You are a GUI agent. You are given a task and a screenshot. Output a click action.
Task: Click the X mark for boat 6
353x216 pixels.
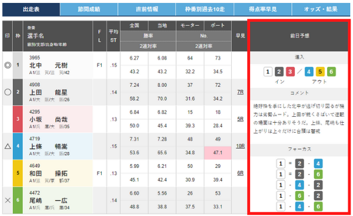coord(8,200)
